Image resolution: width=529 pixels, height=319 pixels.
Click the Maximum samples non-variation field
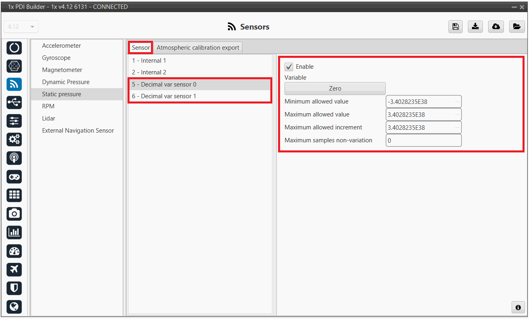pyautogui.click(x=423, y=140)
